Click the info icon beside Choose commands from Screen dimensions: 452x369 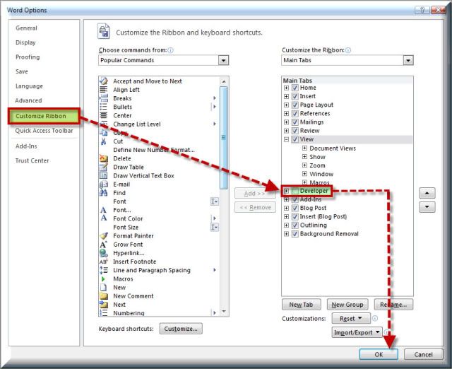(170, 50)
